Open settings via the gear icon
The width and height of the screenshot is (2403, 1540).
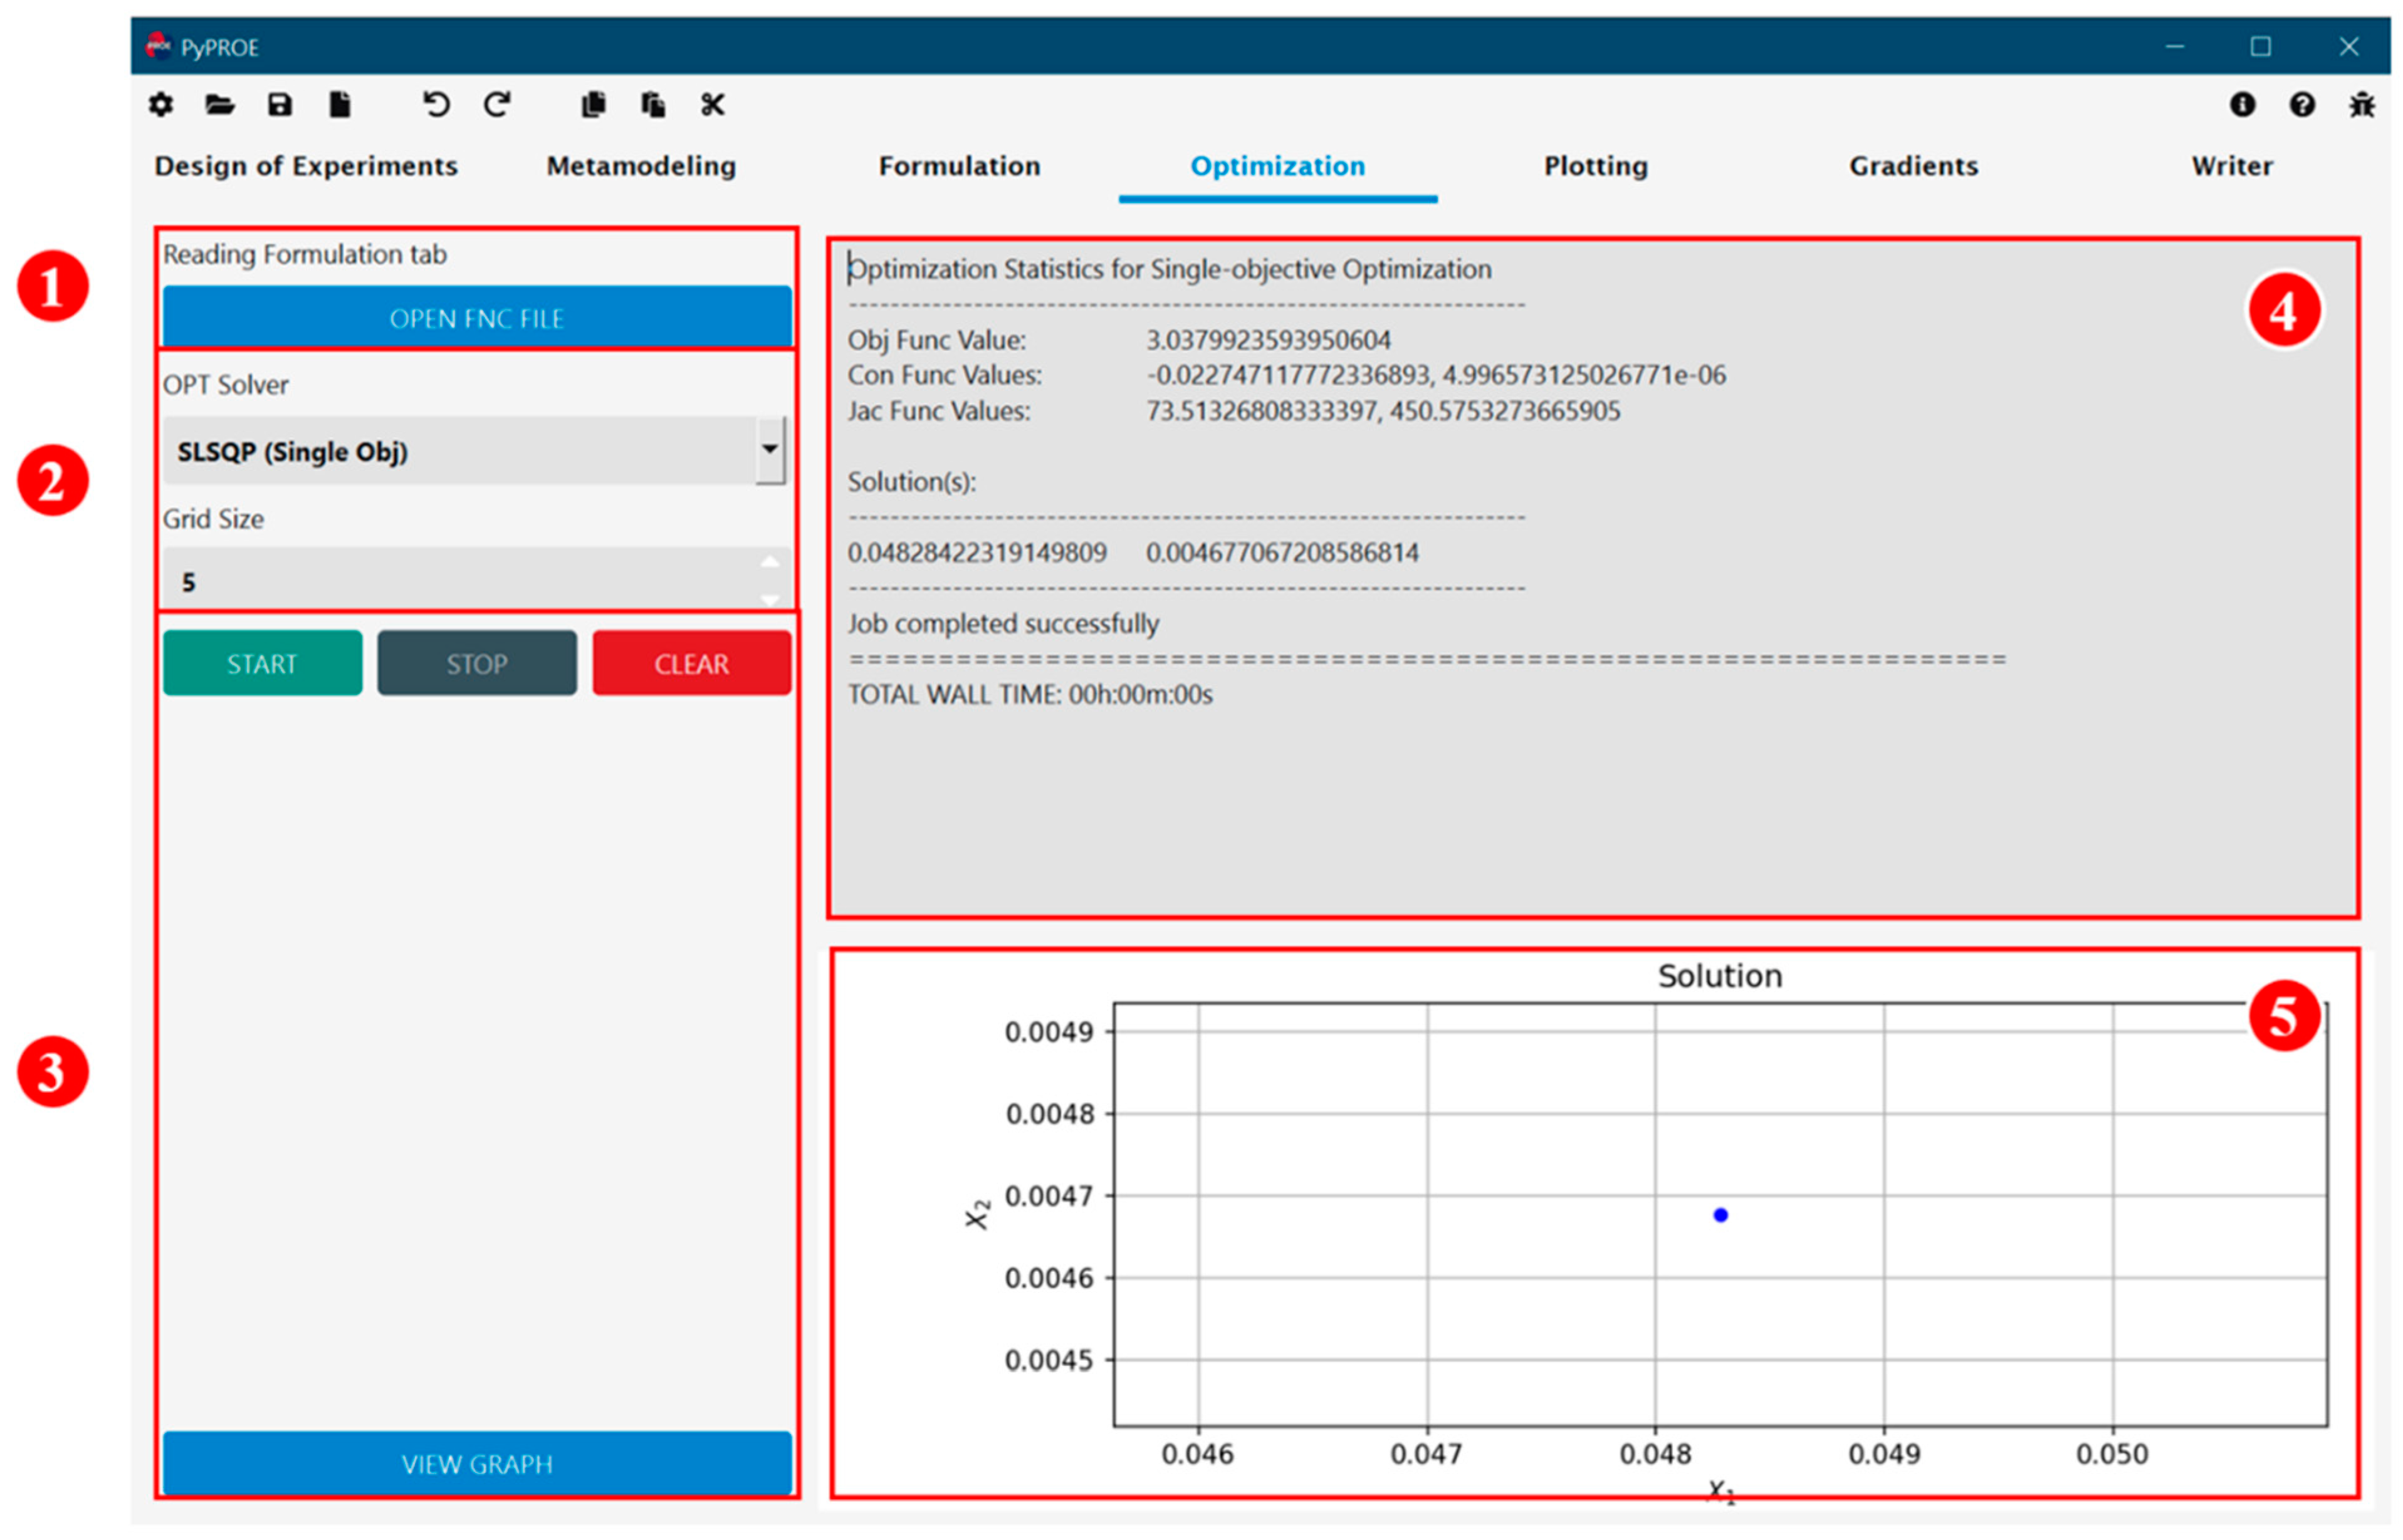pos(161,104)
